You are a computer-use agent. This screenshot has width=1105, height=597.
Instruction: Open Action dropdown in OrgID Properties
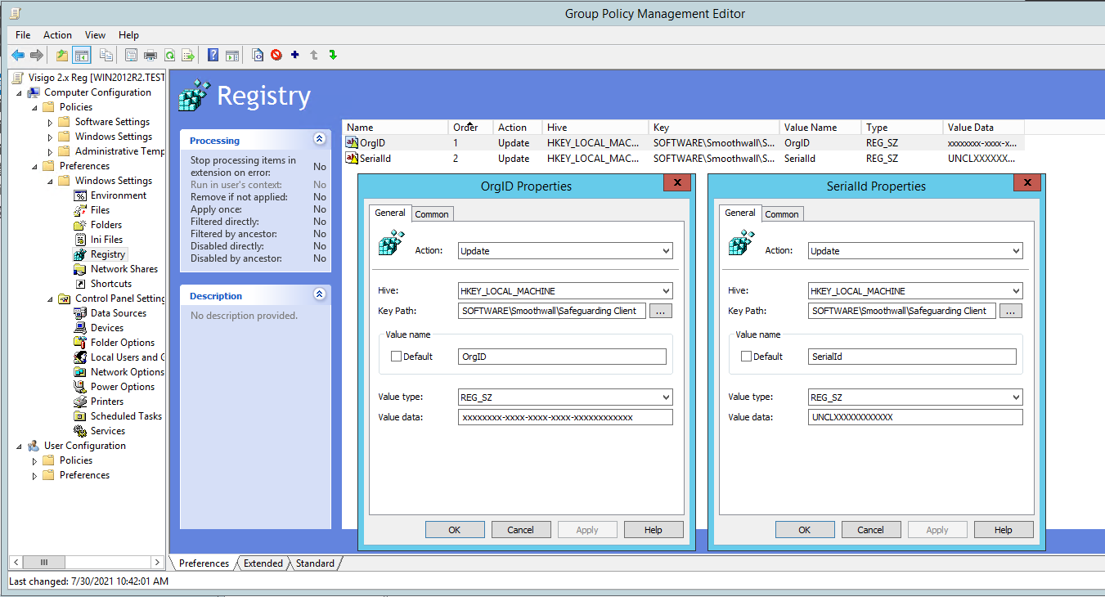click(x=564, y=251)
